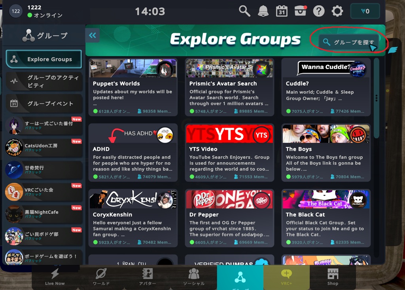Viewport: 405px width, 290px height.
Task: Click the Dr Pepper round logo icon
Action: (261, 201)
